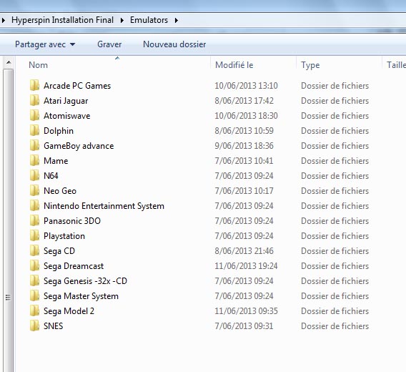Sort by the Taille column header
The height and width of the screenshot is (372, 406).
(x=396, y=65)
